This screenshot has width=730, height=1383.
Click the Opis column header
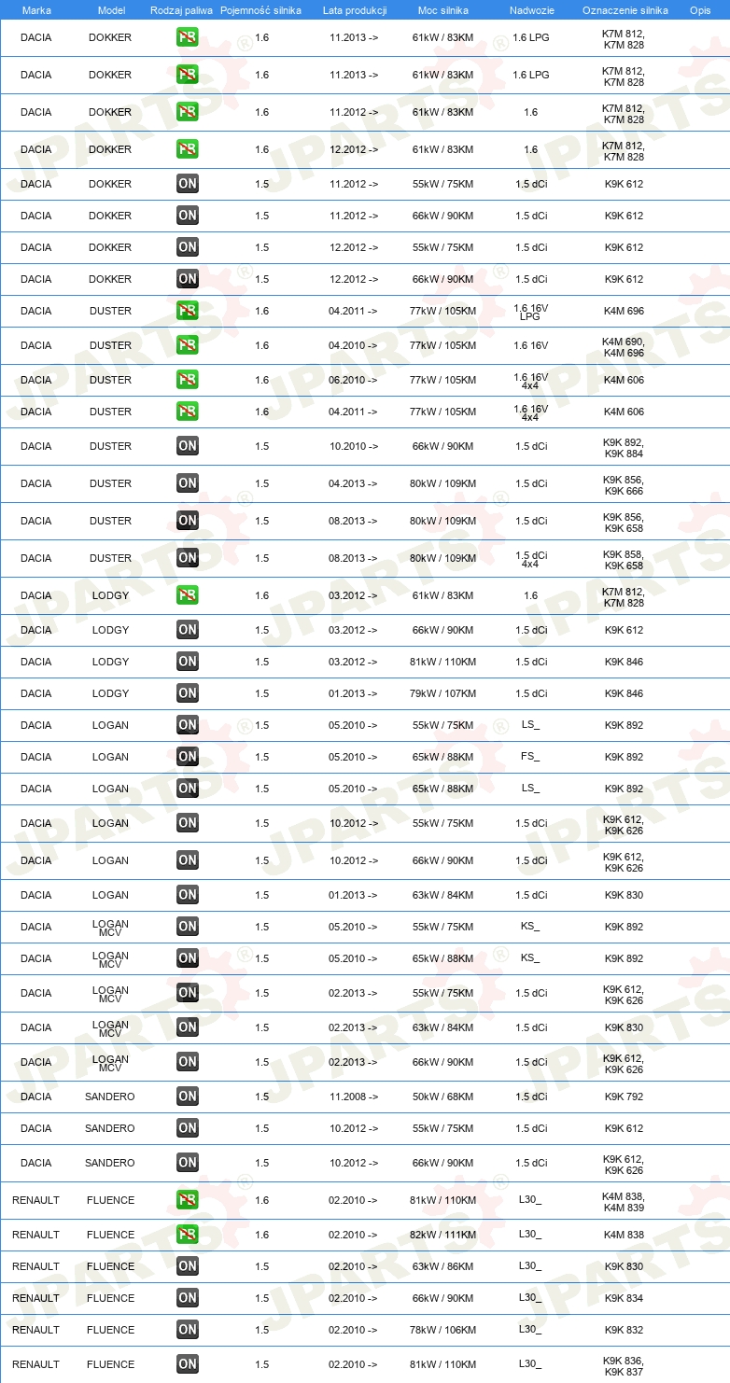699,9
